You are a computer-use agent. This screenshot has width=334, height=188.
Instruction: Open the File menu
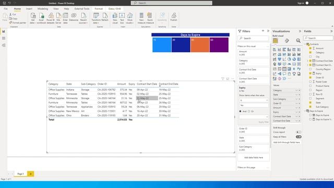click(x=6, y=9)
